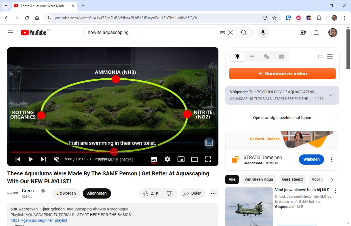Open the ABP extension icon
This screenshot has height=226, width=351.
click(298, 18)
